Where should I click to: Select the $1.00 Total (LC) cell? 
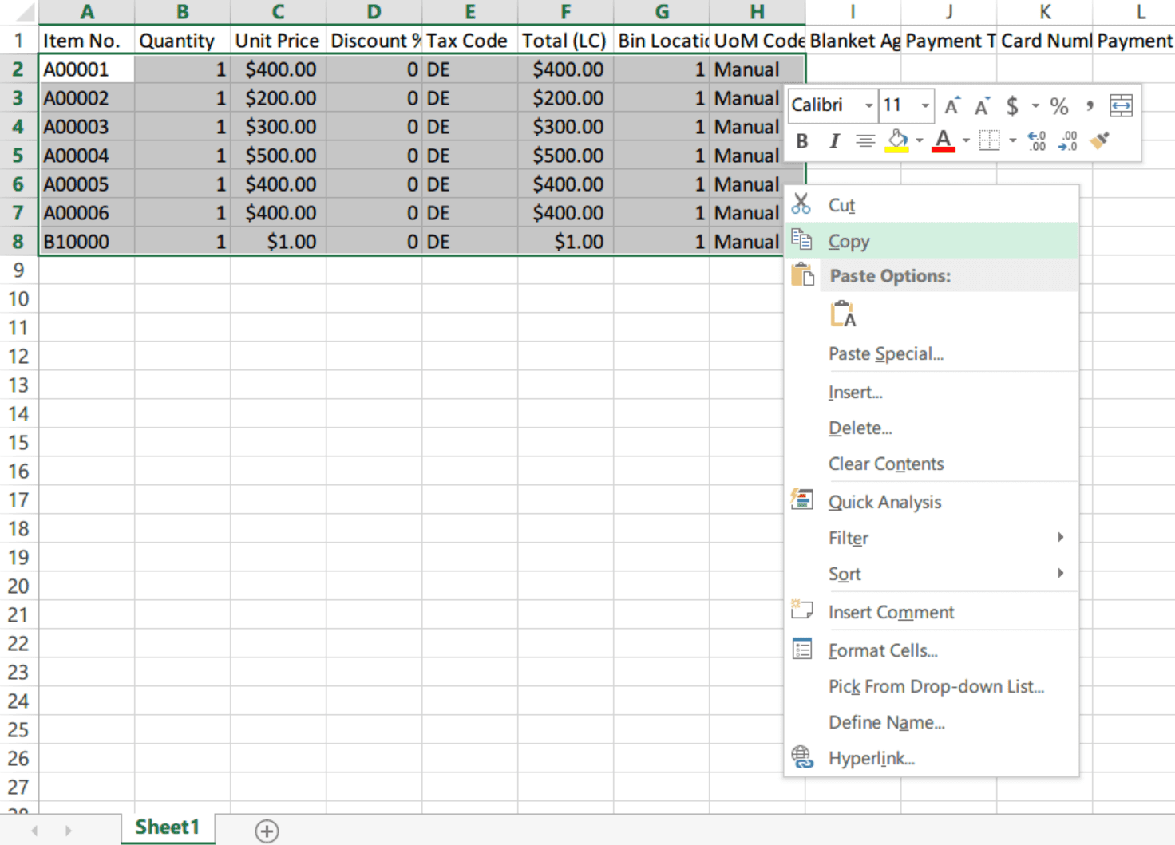click(566, 242)
